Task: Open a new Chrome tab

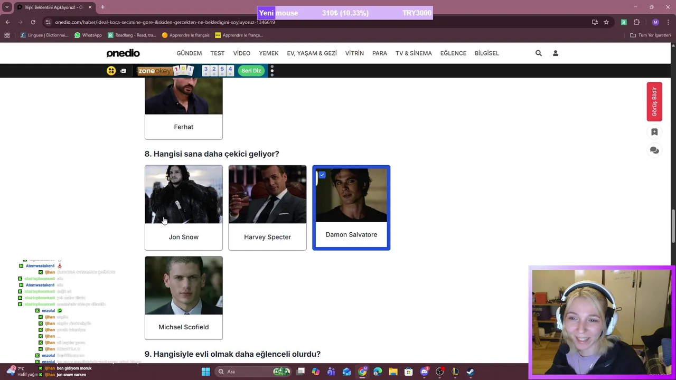Action: (102, 7)
